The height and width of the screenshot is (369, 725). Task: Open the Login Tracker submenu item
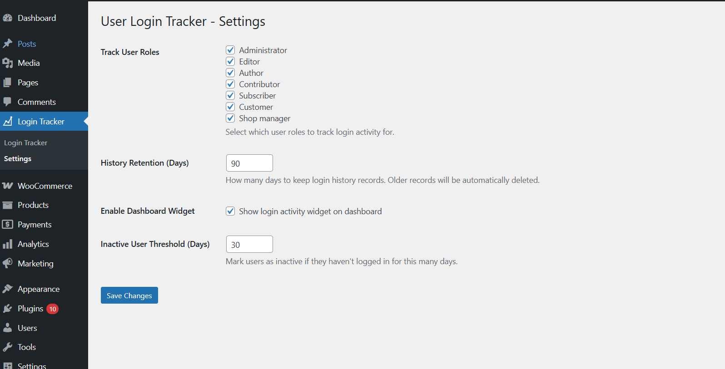[x=25, y=143]
